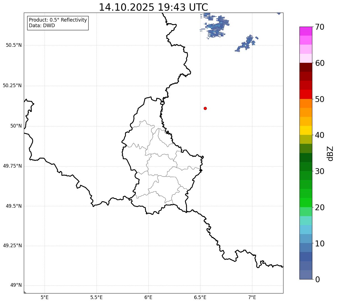Screen dimensions: 337x303
Task: Click the yellow colorbar segment at 40 dBZ
Action: coord(306,130)
